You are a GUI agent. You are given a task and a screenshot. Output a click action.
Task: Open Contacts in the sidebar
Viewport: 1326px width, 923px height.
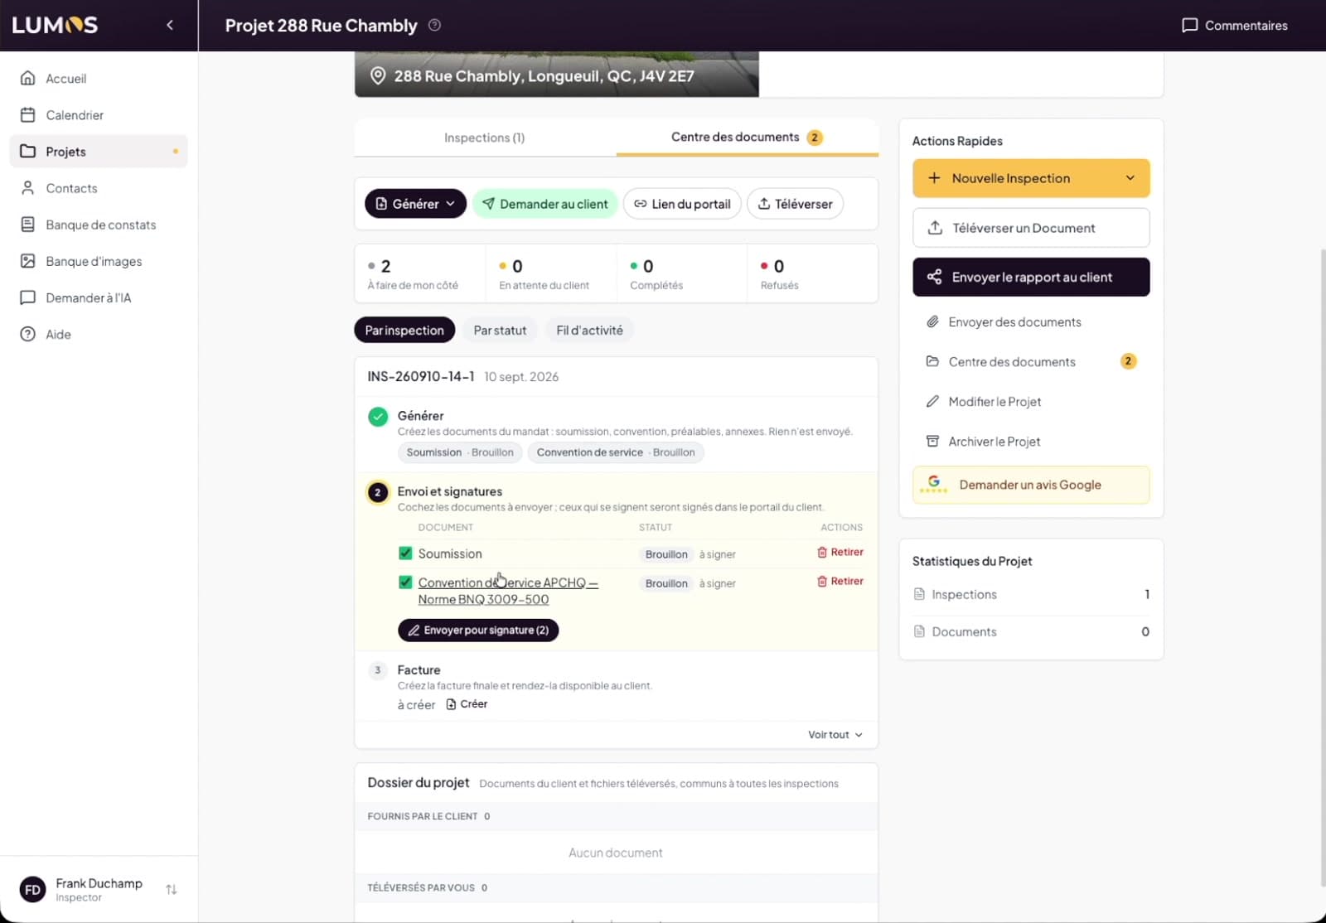tap(99, 188)
